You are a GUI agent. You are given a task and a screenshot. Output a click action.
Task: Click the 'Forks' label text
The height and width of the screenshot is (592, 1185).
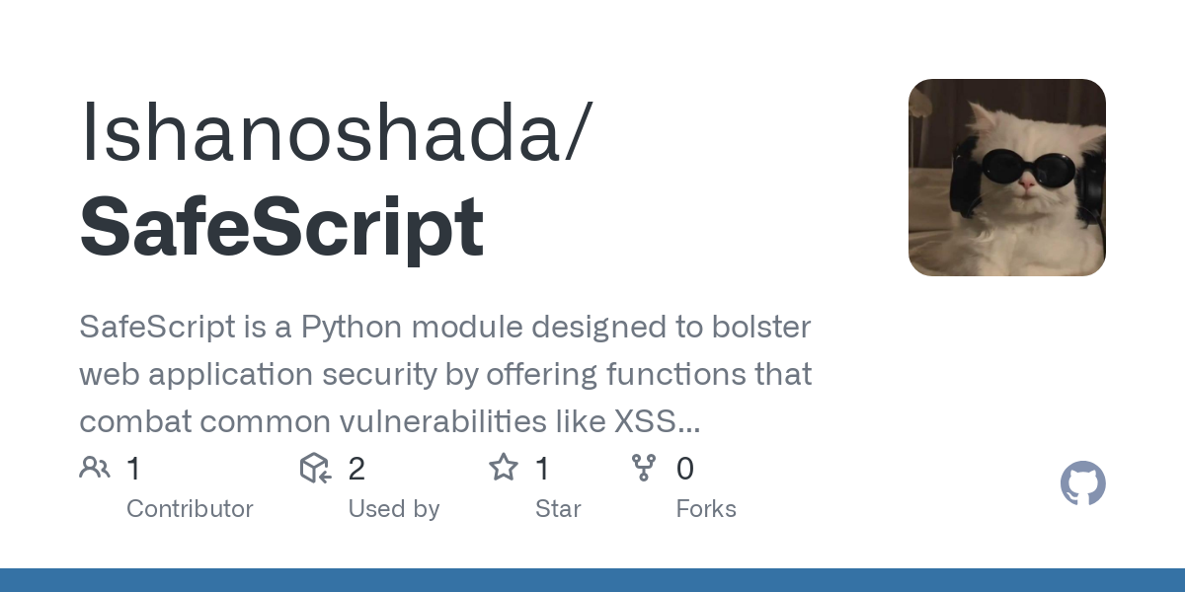[706, 509]
